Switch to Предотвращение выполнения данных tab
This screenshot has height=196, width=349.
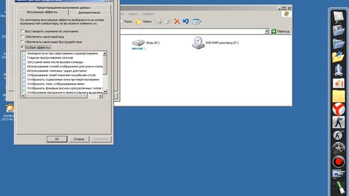point(63,7)
